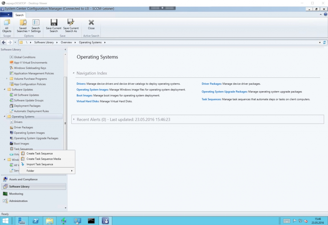
Task: Choose Import Task Sequence from context menu
Action: tap(40, 165)
